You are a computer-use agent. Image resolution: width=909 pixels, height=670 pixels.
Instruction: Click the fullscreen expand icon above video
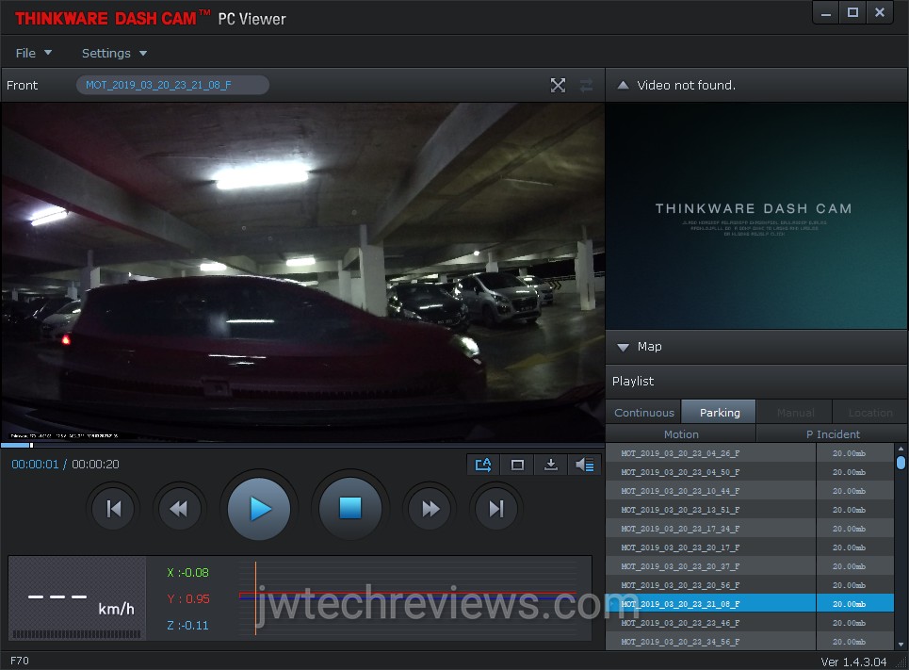click(x=558, y=86)
